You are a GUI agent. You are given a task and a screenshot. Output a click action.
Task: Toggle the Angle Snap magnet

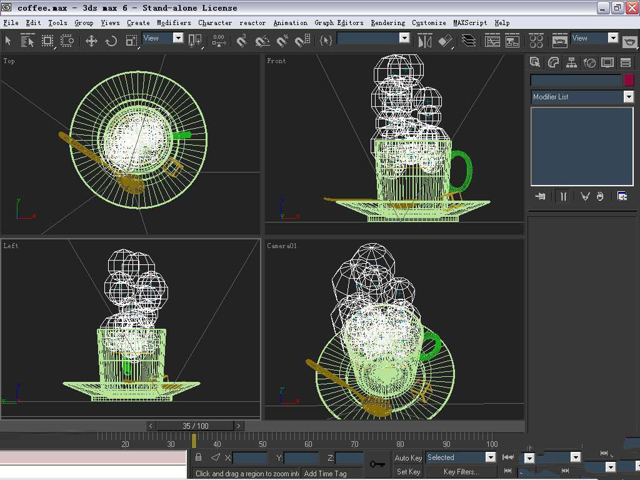(262, 41)
